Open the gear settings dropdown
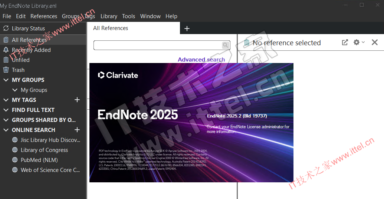Screen dimensions: 384x199 [x=358, y=43]
